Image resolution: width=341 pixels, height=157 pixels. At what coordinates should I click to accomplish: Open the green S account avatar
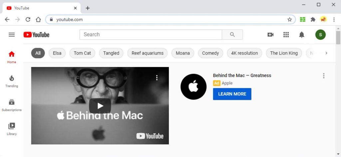tap(320, 35)
